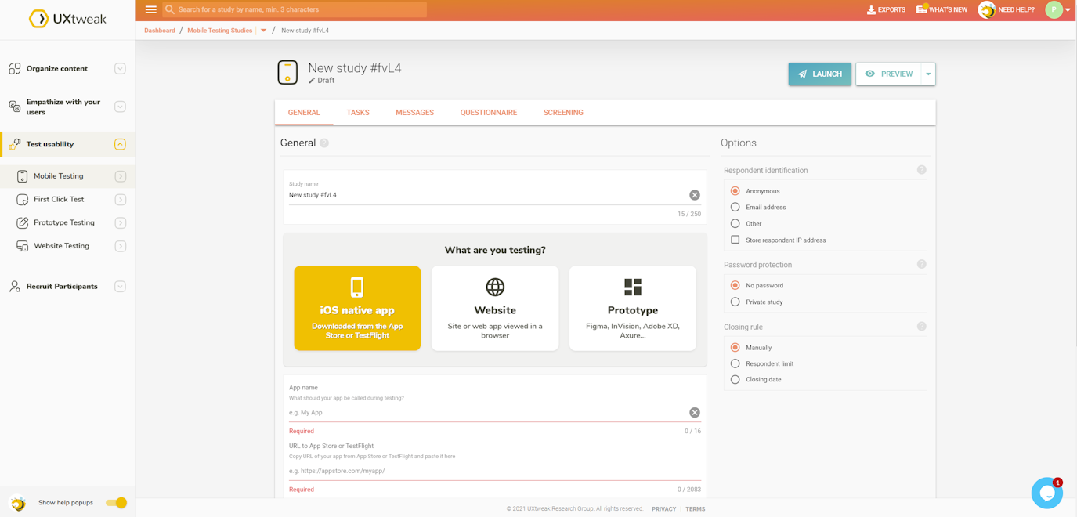The image size is (1077, 517).
Task: Clear the Study name field
Action: (x=694, y=194)
